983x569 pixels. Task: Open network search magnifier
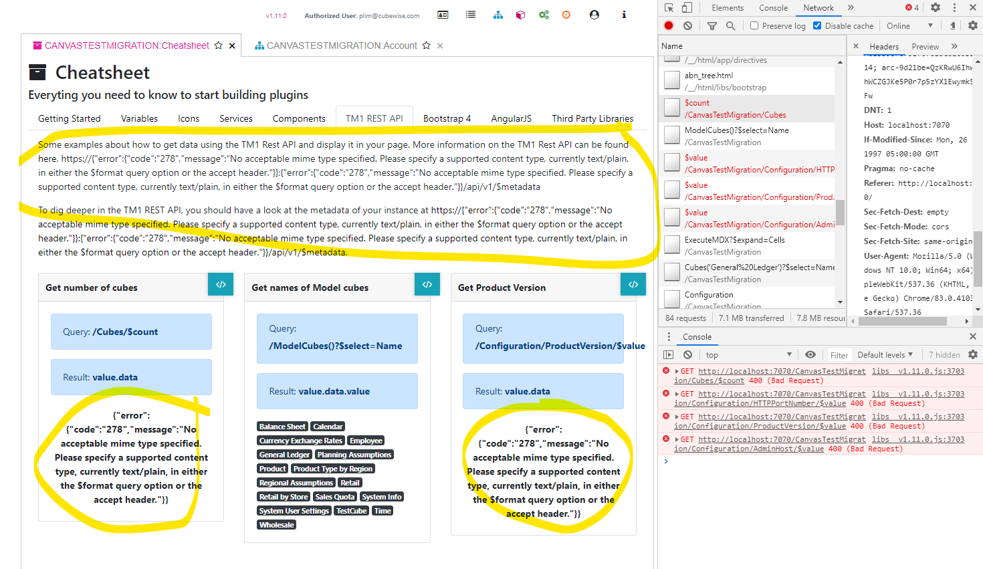pyautogui.click(x=730, y=25)
